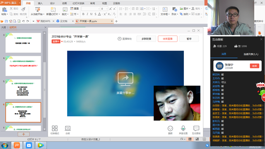Screen dimensions: 265x149
Task: Switch to the Animation ribbon tab
Action: pyautogui.click(x=65, y=3)
